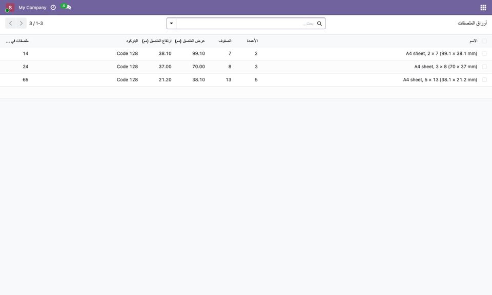Open the apps grid menu icon
Image resolution: width=492 pixels, height=295 pixels.
483,8
